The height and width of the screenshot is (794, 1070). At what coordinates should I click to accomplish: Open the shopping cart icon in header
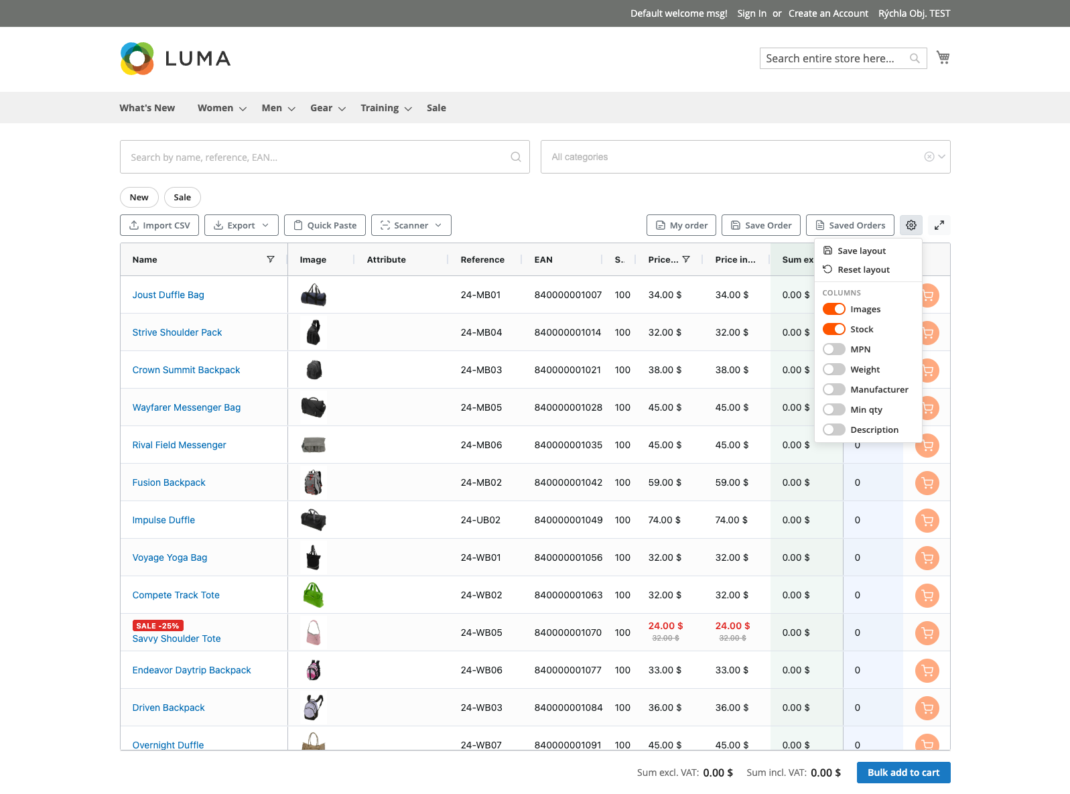pyautogui.click(x=943, y=58)
